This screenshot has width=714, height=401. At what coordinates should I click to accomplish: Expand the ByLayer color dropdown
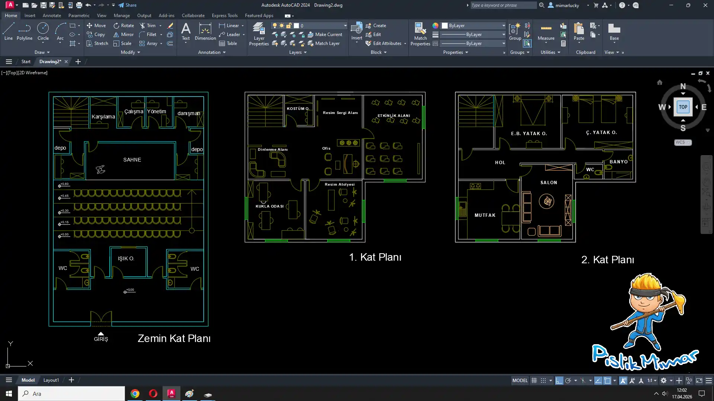504,26
